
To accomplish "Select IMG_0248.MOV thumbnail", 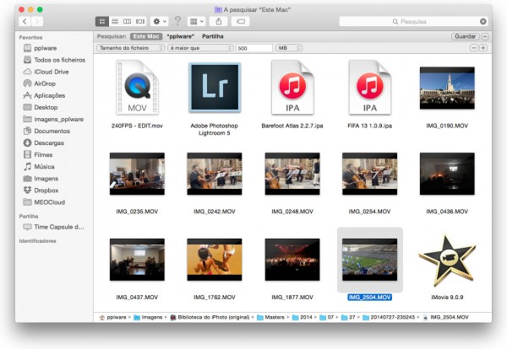I will tap(292, 174).
